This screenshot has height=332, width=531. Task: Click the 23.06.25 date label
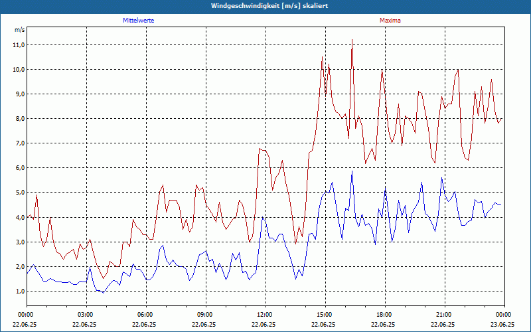click(502, 324)
